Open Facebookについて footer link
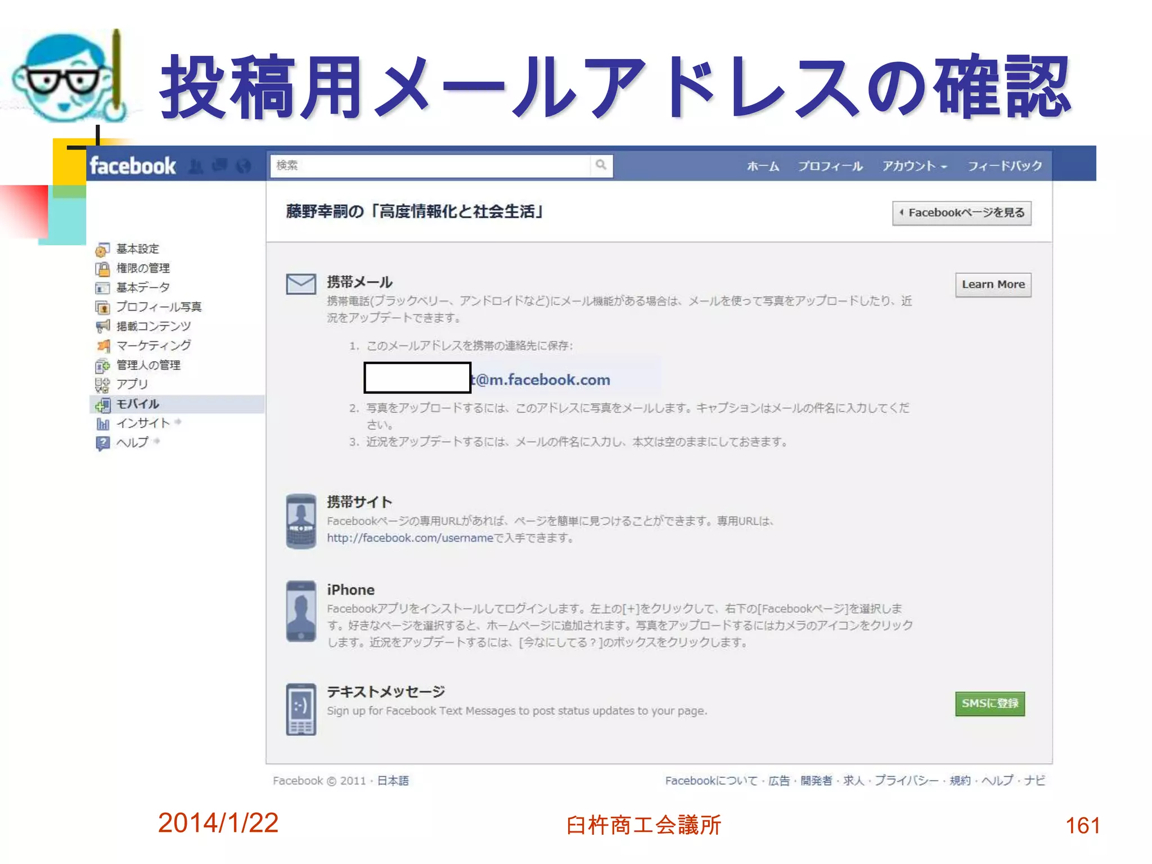Image resolution: width=1152 pixels, height=864 pixels. pos(711,781)
